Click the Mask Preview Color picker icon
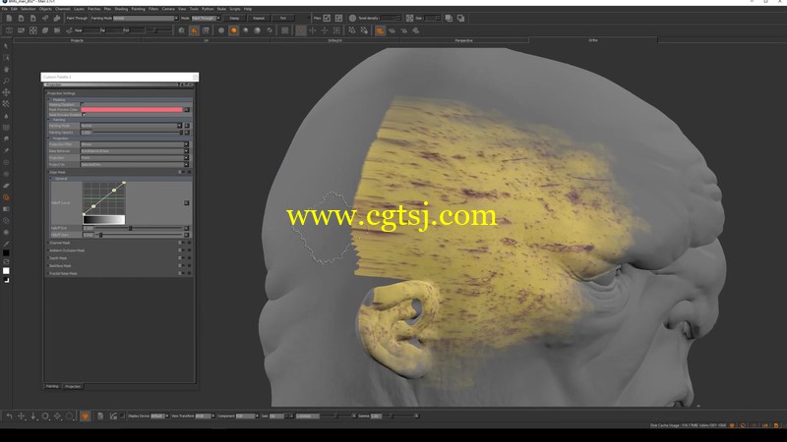 (187, 109)
